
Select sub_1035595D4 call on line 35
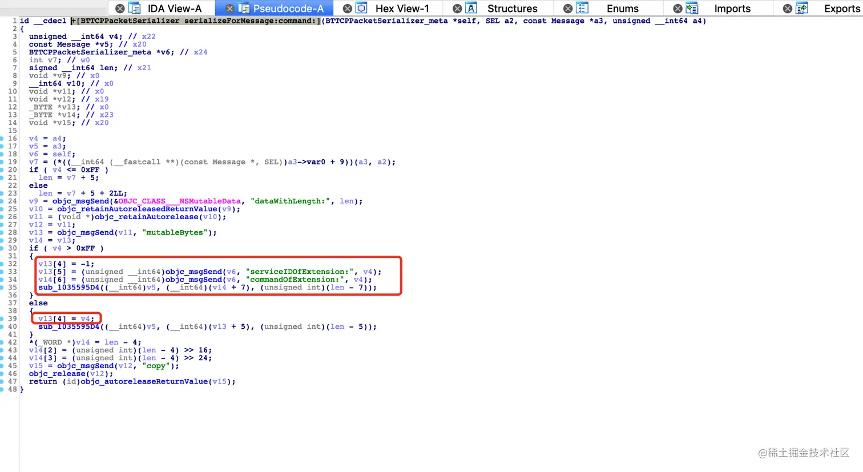pos(69,288)
